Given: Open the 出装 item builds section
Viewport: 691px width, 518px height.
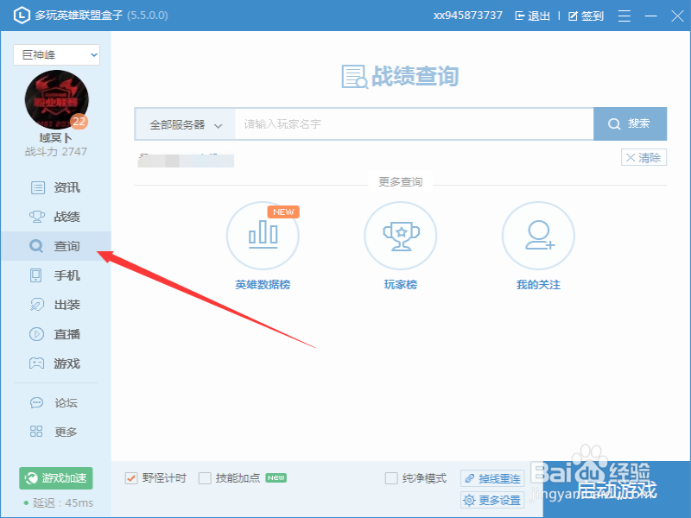Looking at the screenshot, I should (x=55, y=305).
